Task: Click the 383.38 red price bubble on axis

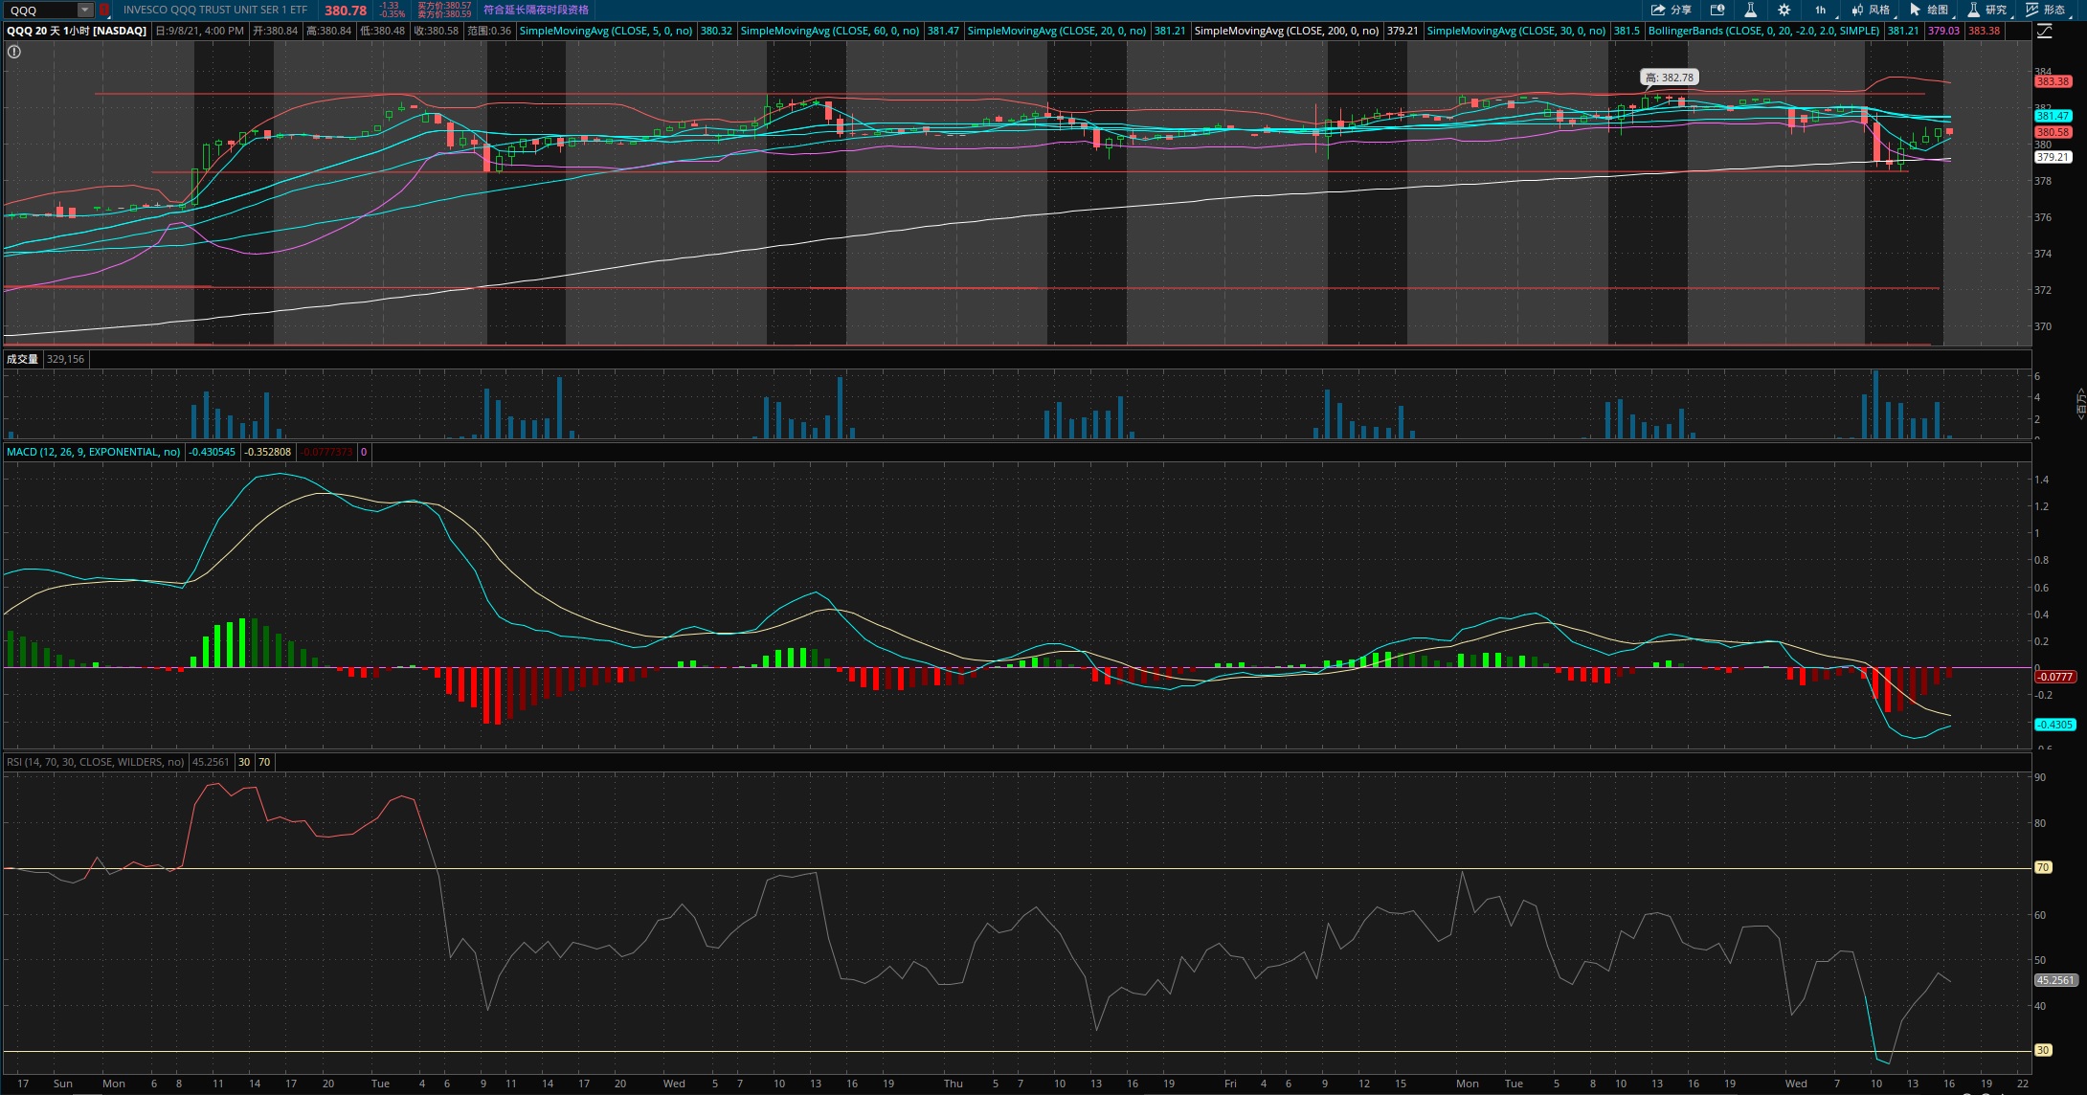Action: [x=2053, y=81]
